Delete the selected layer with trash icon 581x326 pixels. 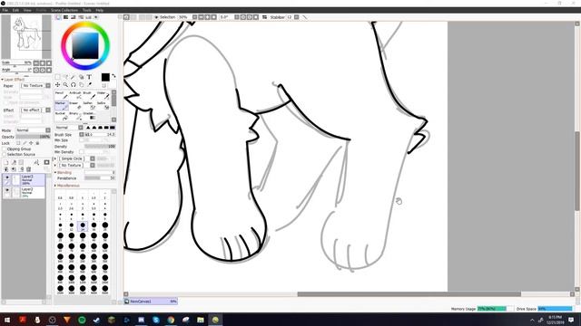pyautogui.click(x=28, y=169)
